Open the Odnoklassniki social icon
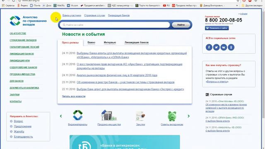The width and height of the screenshot is (265, 149). point(231,47)
